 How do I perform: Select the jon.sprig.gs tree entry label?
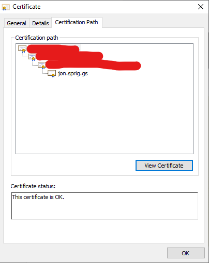[x=73, y=73]
